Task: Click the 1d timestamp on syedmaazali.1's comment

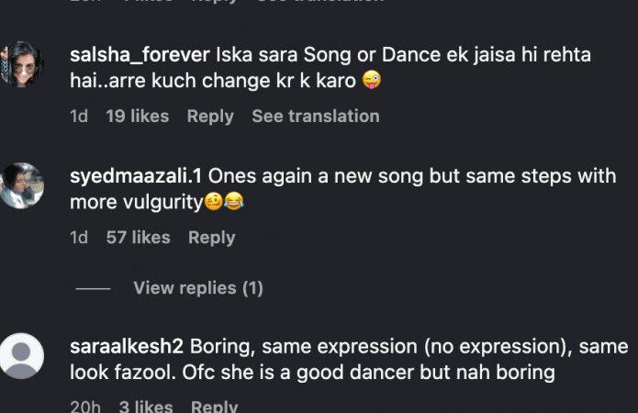Action: 79,238
